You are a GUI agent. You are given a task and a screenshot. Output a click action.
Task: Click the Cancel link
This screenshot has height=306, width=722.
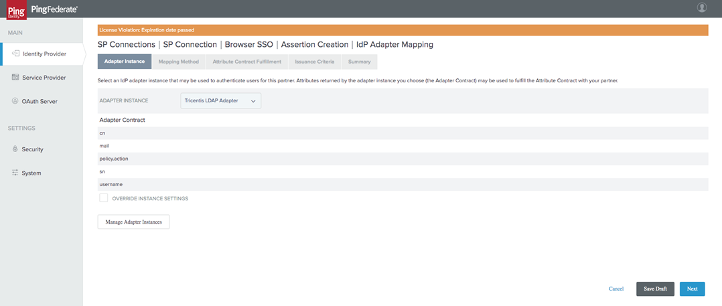point(616,289)
